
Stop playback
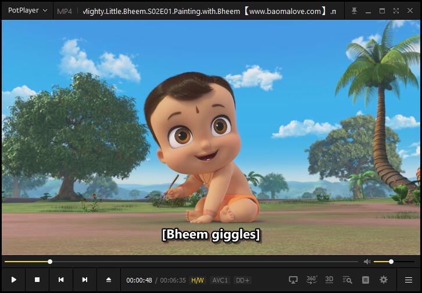coord(37,280)
